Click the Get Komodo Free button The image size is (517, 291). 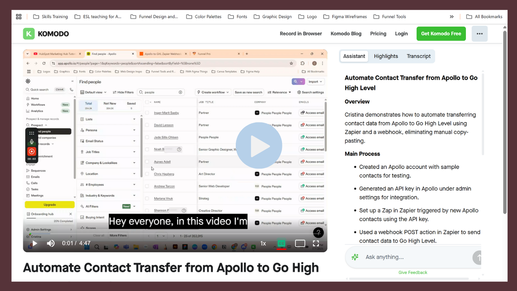(441, 34)
